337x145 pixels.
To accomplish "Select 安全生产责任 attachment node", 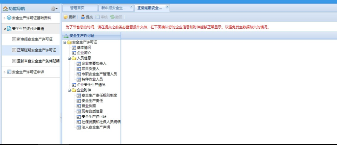I will click(x=92, y=101).
